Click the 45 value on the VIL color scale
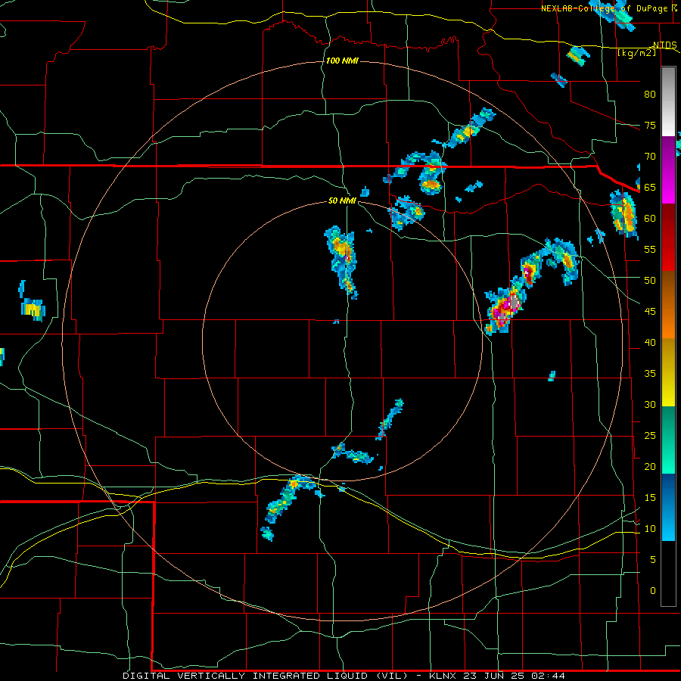This screenshot has height=681, width=681. [x=650, y=312]
